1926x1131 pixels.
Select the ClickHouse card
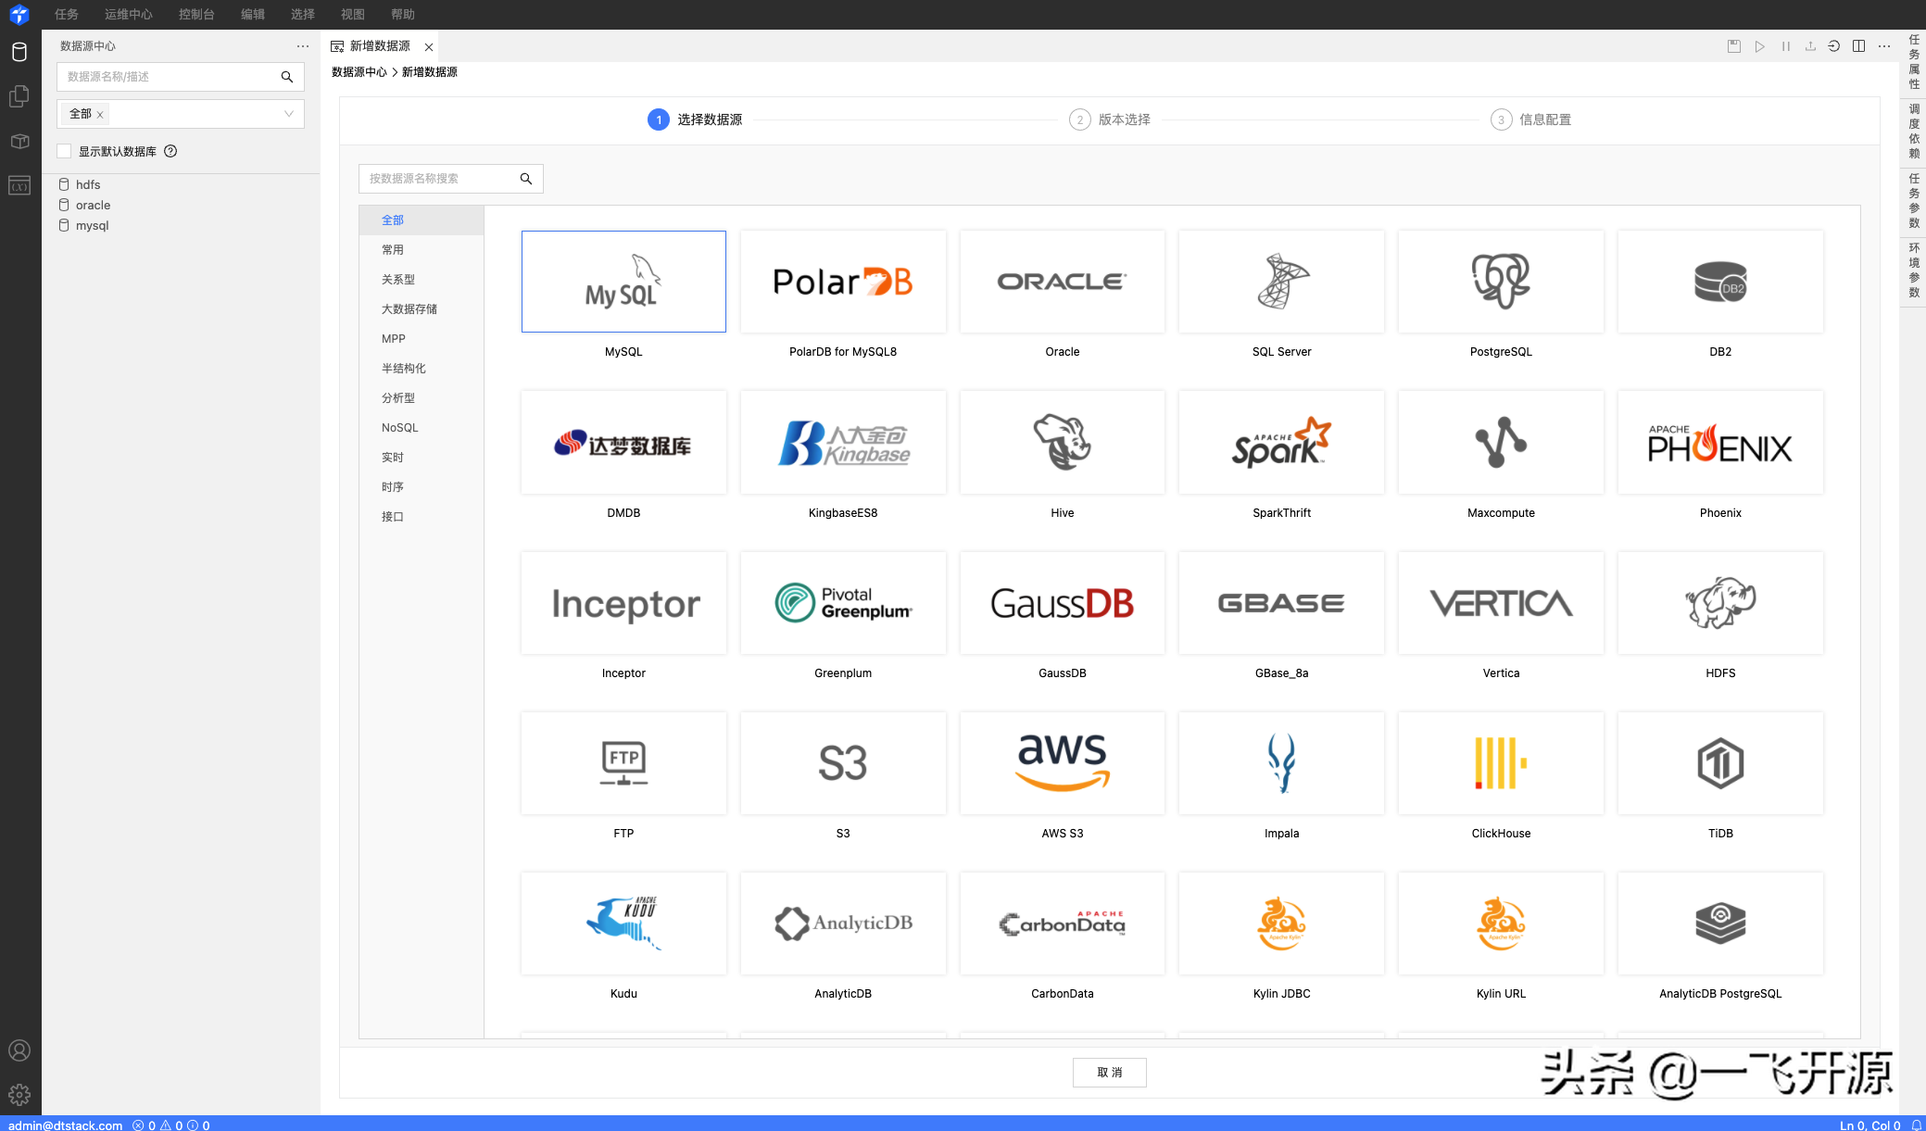(x=1501, y=763)
